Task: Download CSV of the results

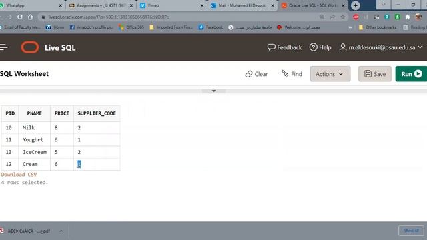Action: [x=19, y=175]
